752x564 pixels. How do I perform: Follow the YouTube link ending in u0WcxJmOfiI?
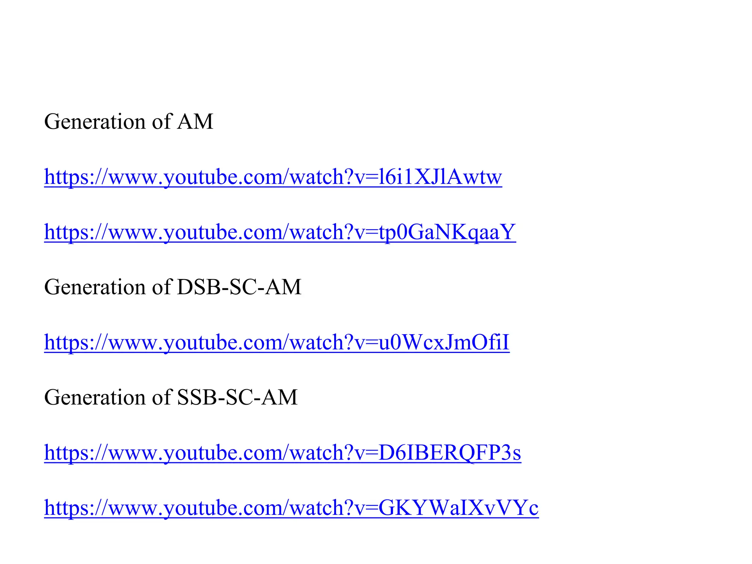tap(277, 342)
